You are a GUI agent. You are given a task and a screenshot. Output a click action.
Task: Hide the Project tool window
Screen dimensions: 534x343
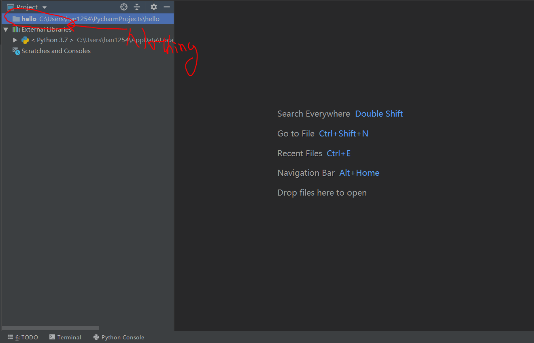pos(166,7)
